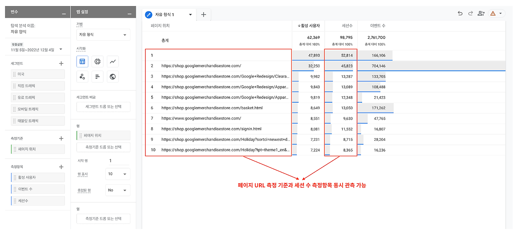Open the 행 표시 10 dropdown
Screen dimensions: 519x235
(118, 174)
